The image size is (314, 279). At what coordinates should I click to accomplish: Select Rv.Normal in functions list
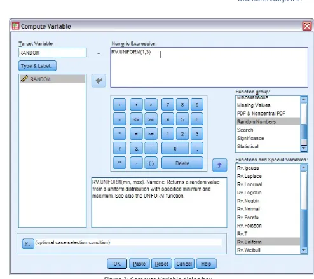pyautogui.click(x=268, y=209)
